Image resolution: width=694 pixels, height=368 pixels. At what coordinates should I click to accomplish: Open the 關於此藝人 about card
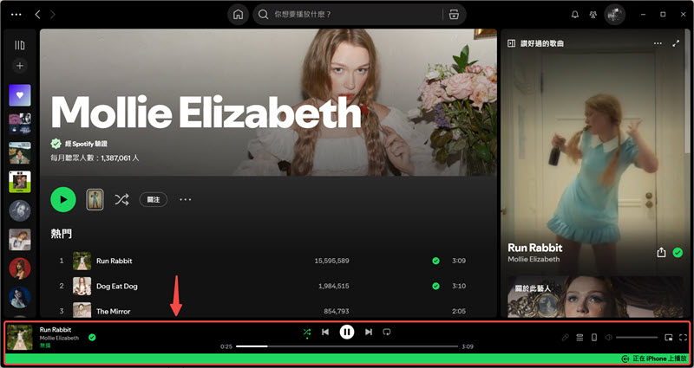(x=595, y=296)
